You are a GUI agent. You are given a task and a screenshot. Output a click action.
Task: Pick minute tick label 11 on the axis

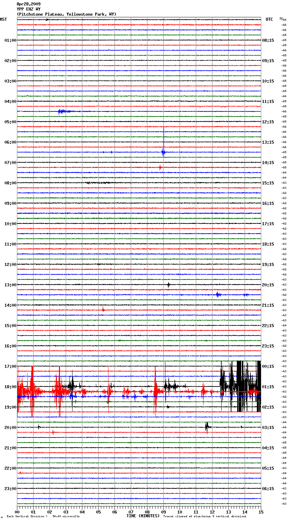196,512
